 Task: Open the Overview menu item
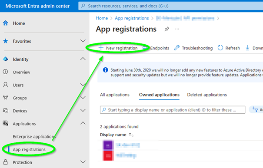pos(21,72)
